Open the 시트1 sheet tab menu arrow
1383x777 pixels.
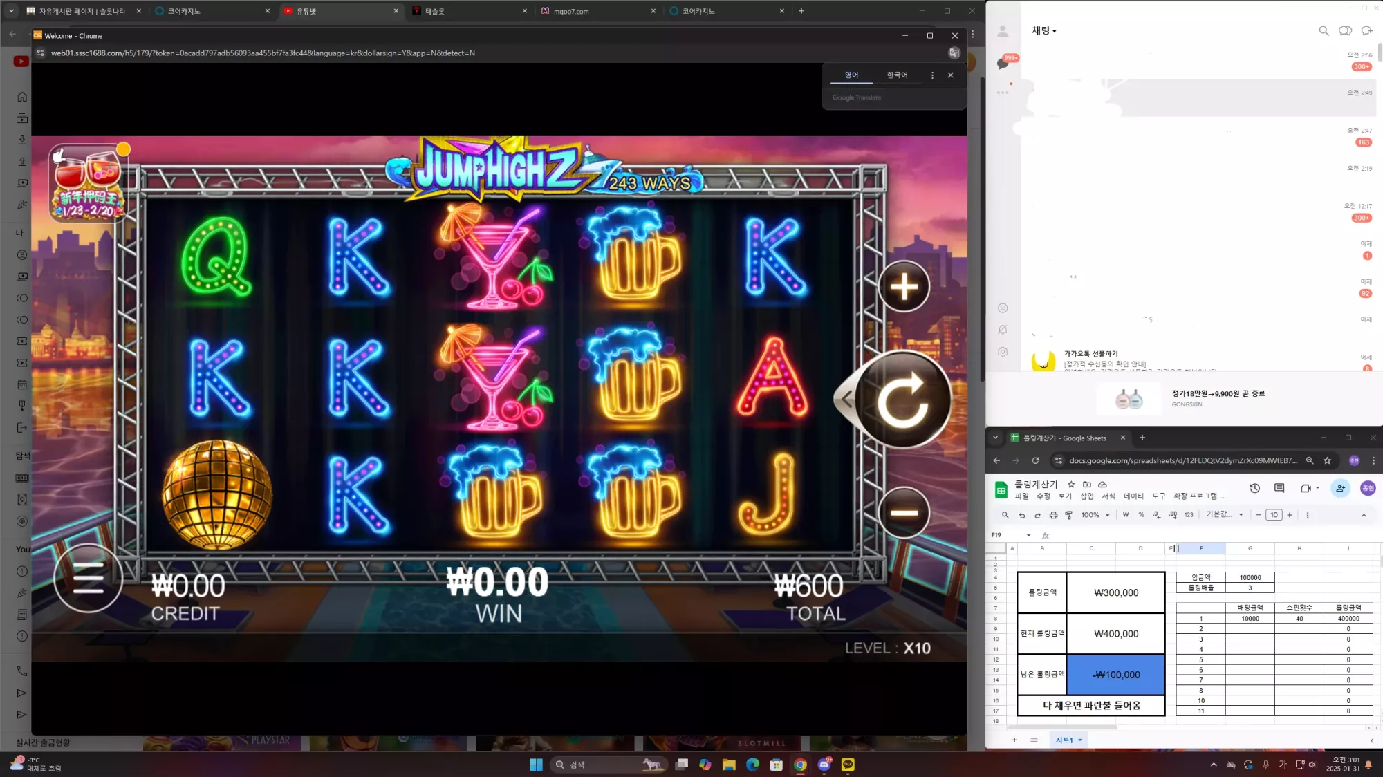[x=1080, y=740]
